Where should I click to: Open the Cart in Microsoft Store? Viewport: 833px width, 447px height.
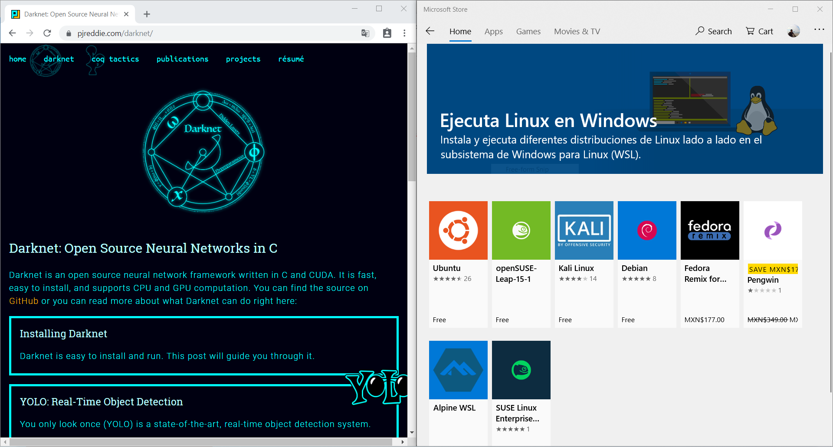click(760, 31)
